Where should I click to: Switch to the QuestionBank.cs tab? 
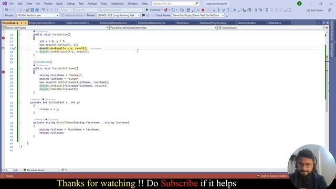[x=247, y=23]
